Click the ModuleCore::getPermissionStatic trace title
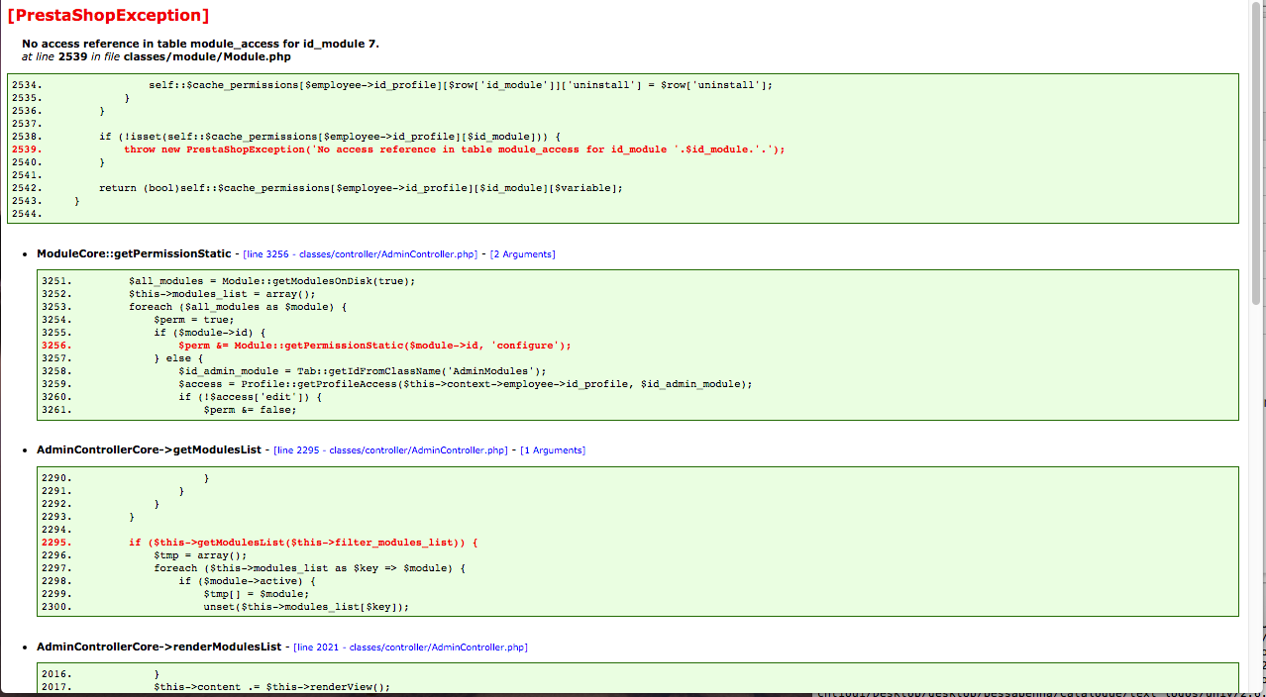The width and height of the screenshot is (1266, 697). click(x=134, y=254)
